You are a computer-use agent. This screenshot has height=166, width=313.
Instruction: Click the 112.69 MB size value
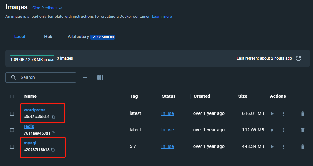[253, 130]
